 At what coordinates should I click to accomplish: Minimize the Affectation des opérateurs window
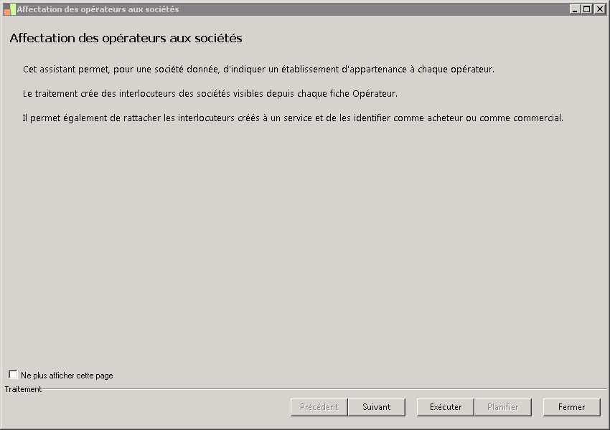pyautogui.click(x=576, y=9)
